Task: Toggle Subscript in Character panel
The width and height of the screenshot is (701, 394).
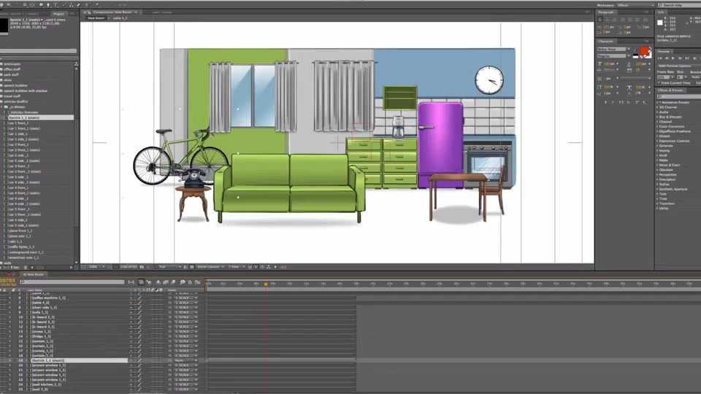Action: 644,102
